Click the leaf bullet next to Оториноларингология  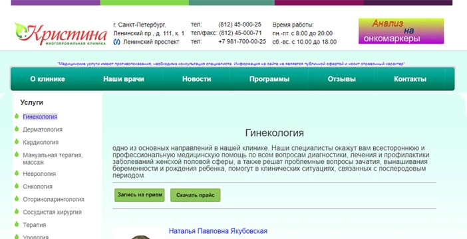[x=17, y=199]
